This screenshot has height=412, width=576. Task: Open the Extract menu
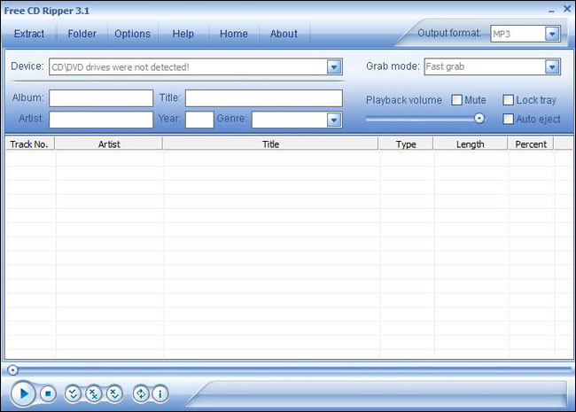click(x=29, y=34)
